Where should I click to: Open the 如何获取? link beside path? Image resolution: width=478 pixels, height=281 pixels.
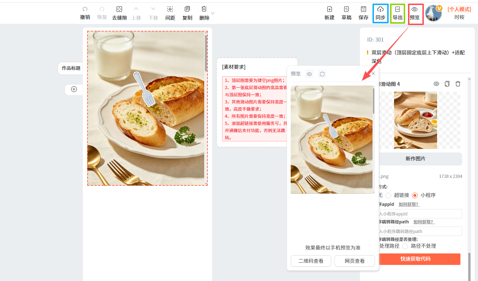(424, 222)
